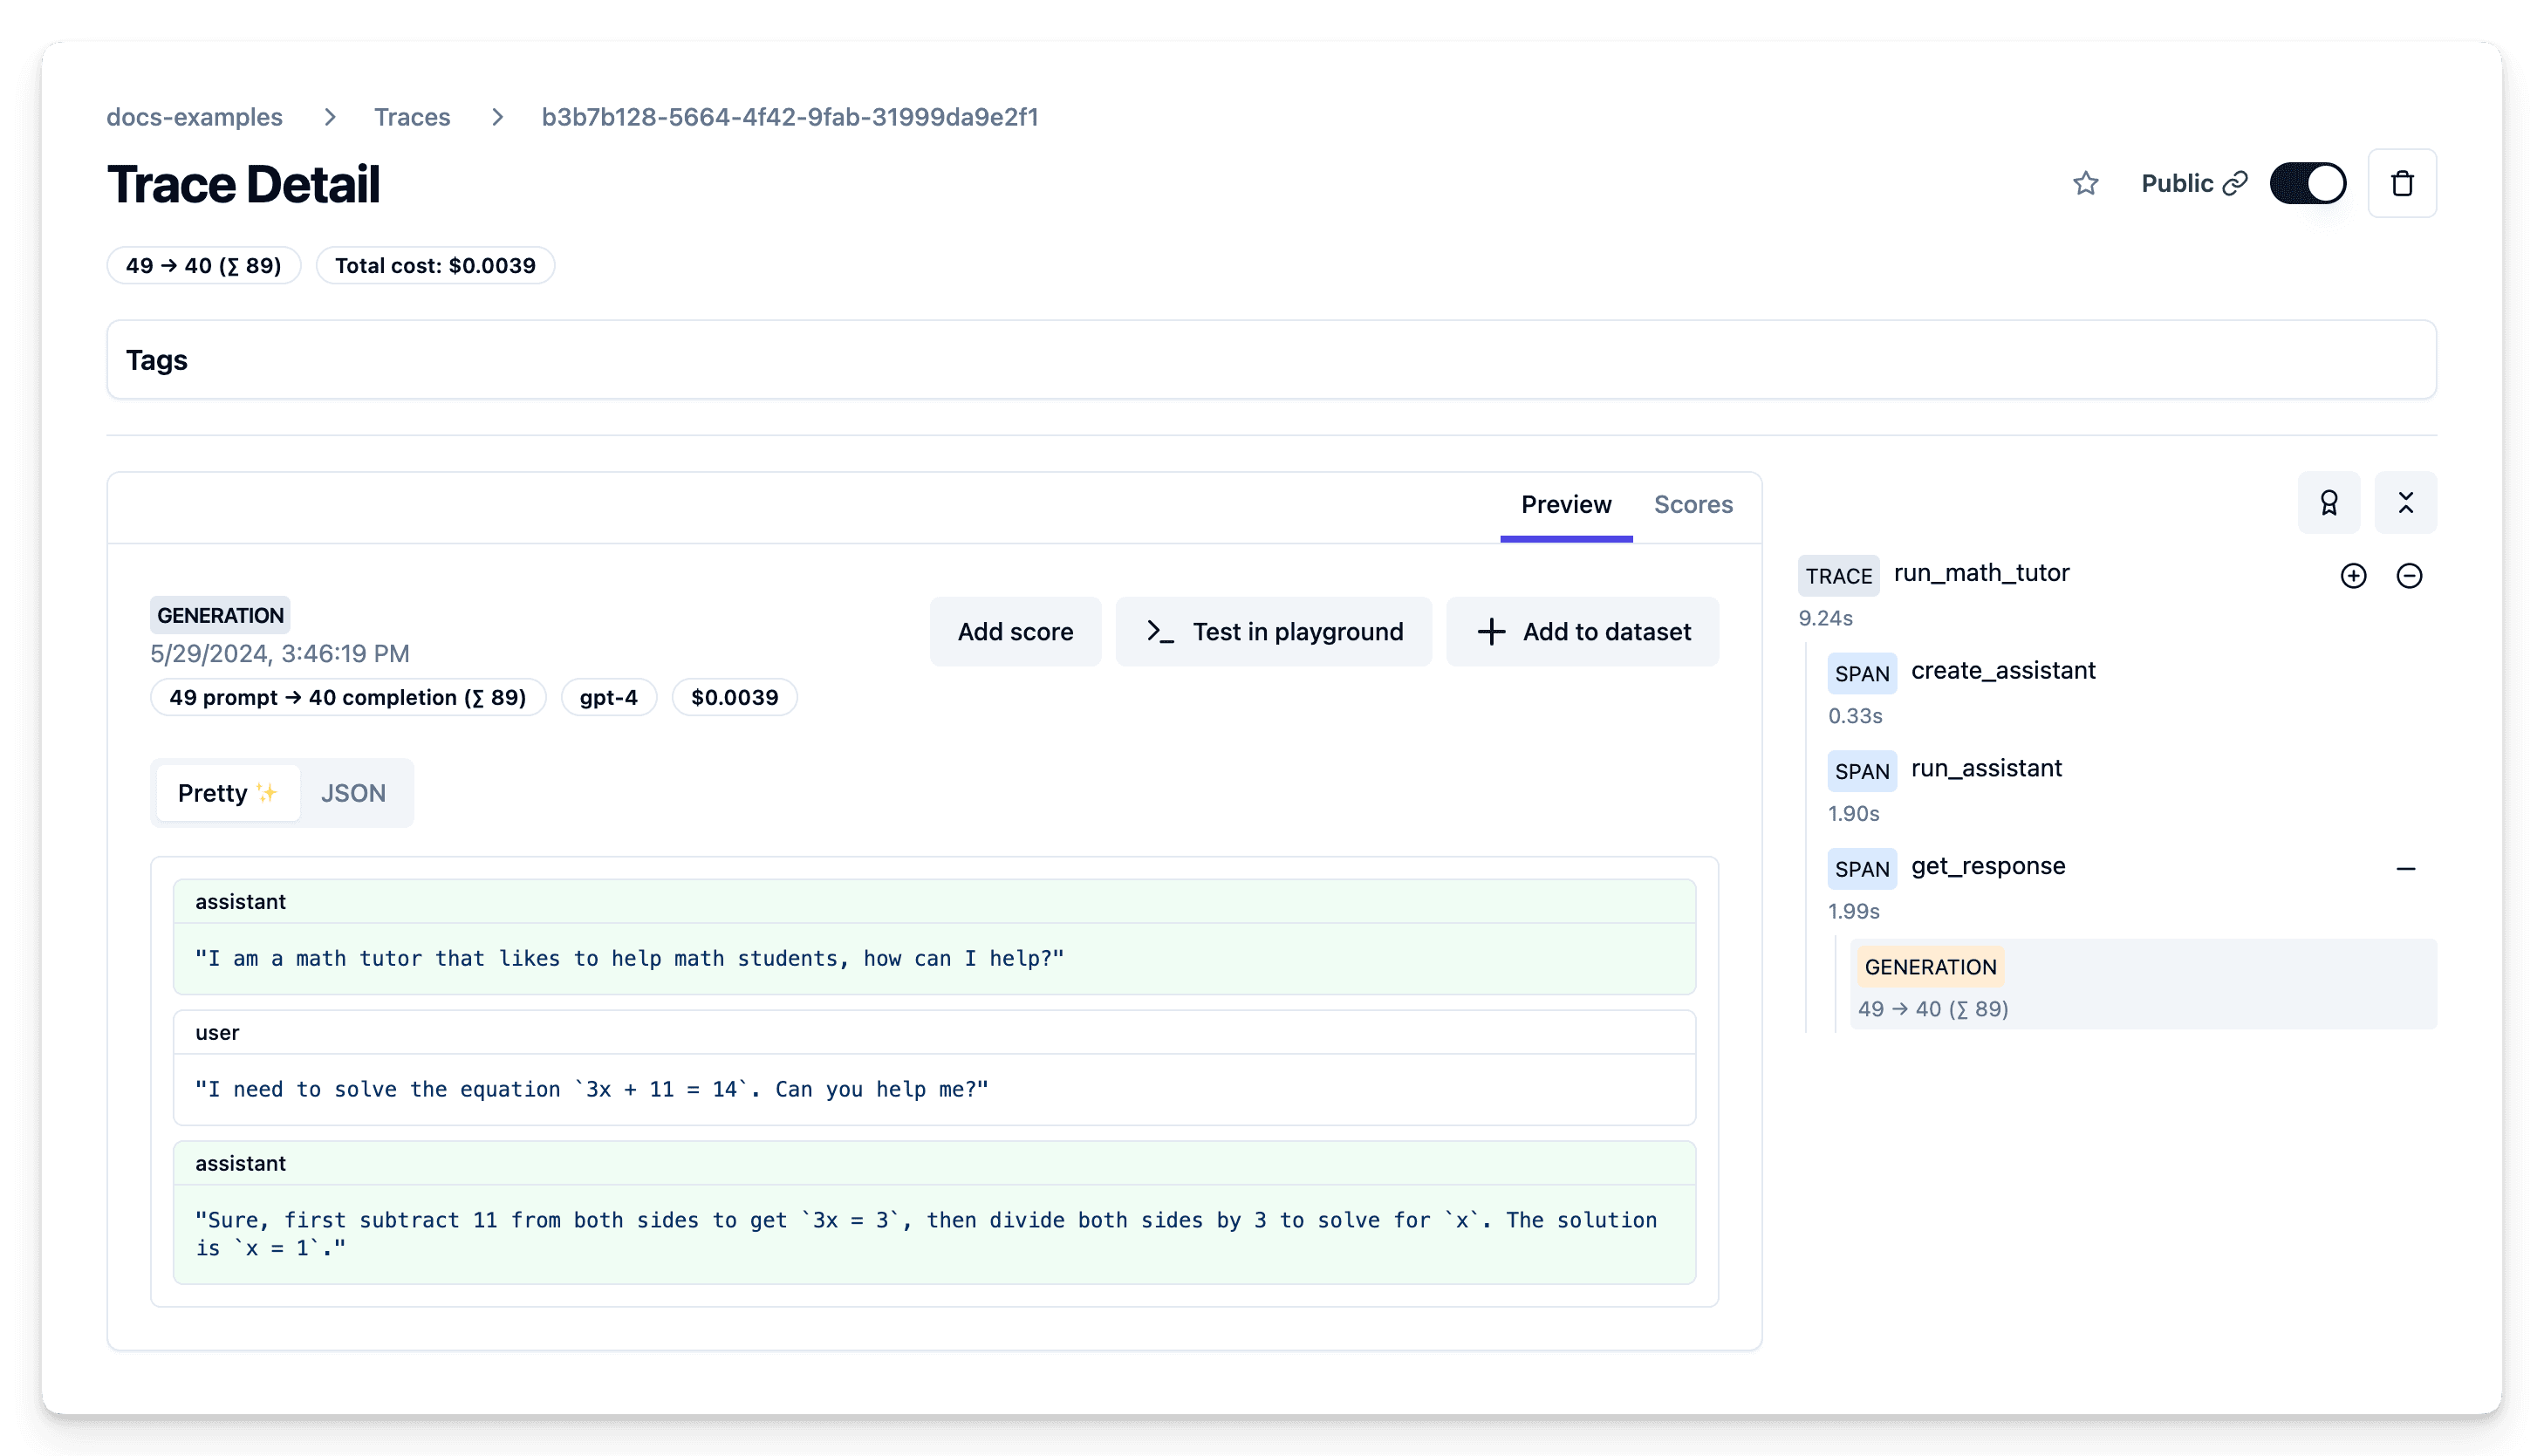Switch output formatting to JSON

[354, 792]
